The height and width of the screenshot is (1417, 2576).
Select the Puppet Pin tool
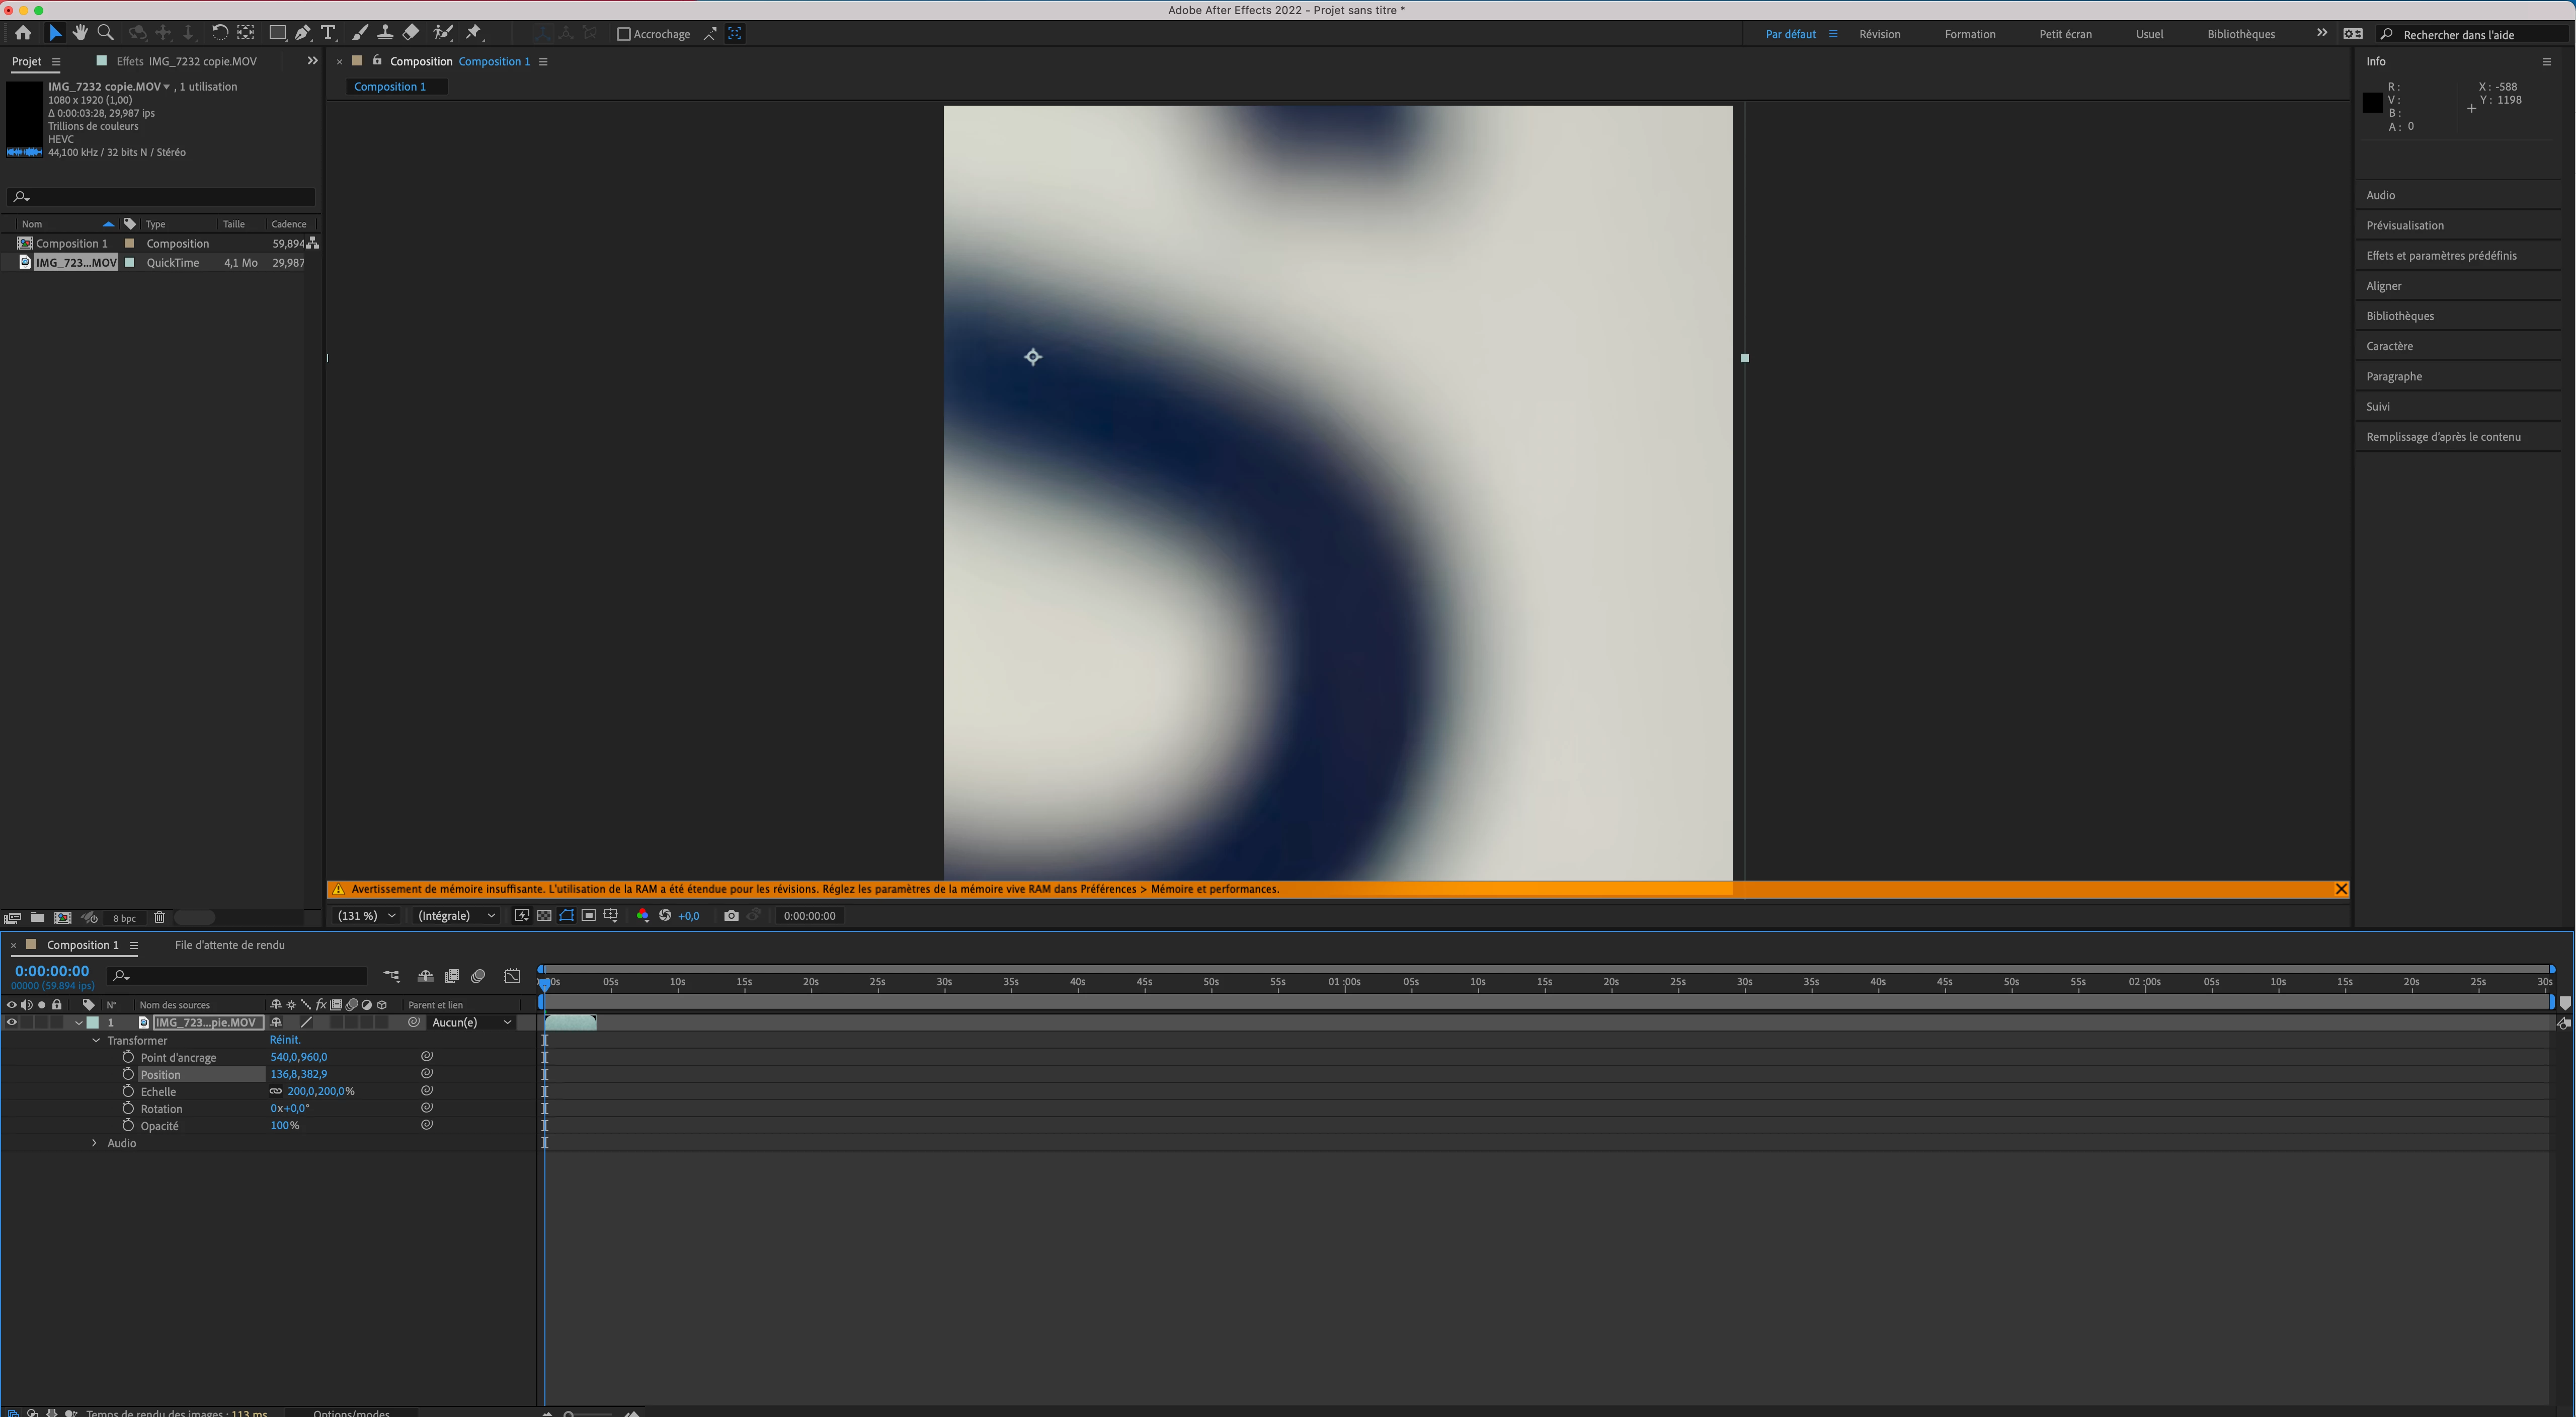click(x=474, y=33)
